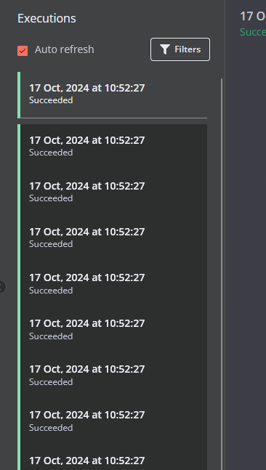Uncheck the Auto refresh checkbox
The image size is (266, 470).
tap(23, 51)
